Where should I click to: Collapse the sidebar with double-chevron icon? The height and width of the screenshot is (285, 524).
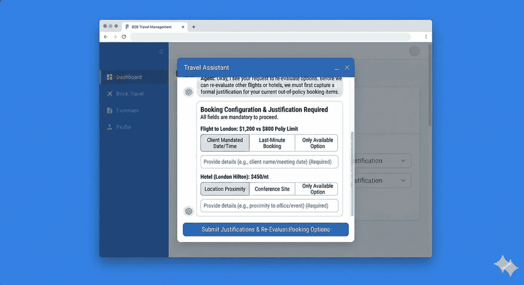[161, 51]
